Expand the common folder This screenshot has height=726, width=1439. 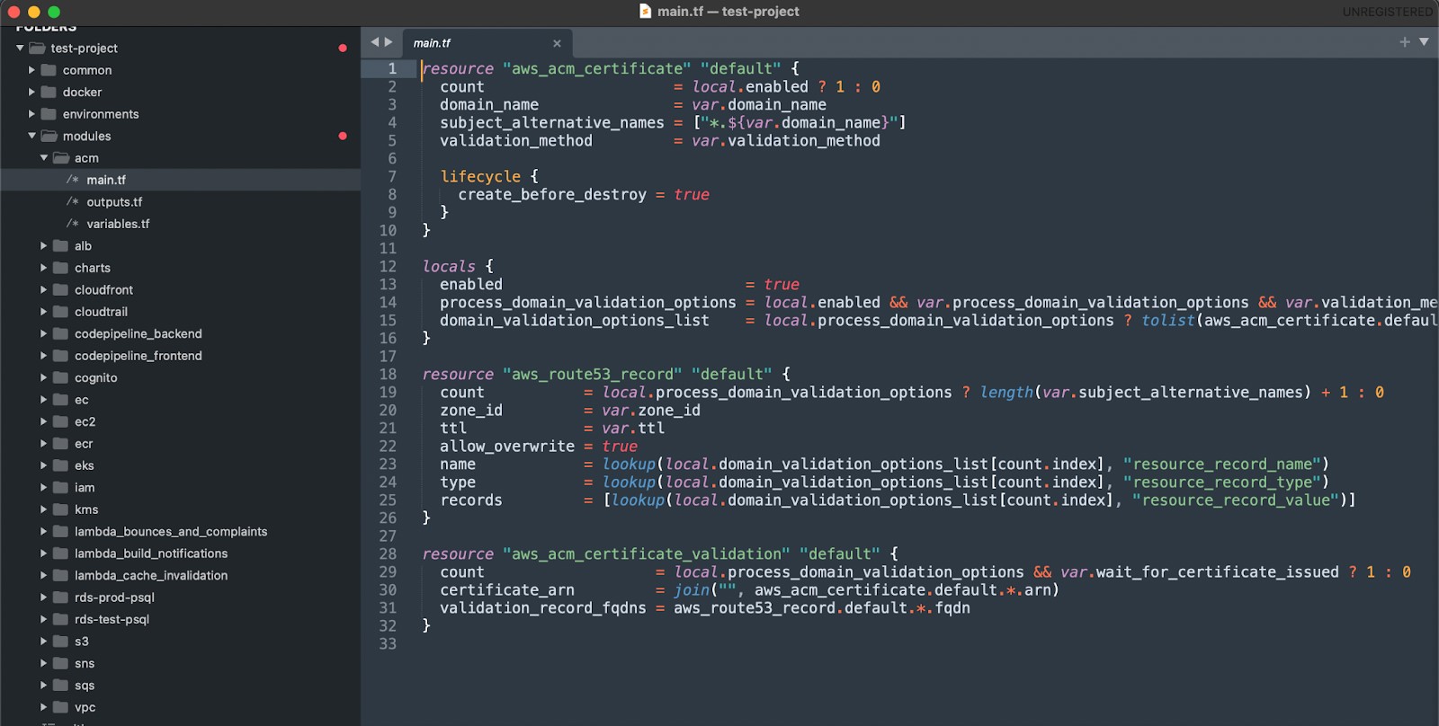pos(31,69)
